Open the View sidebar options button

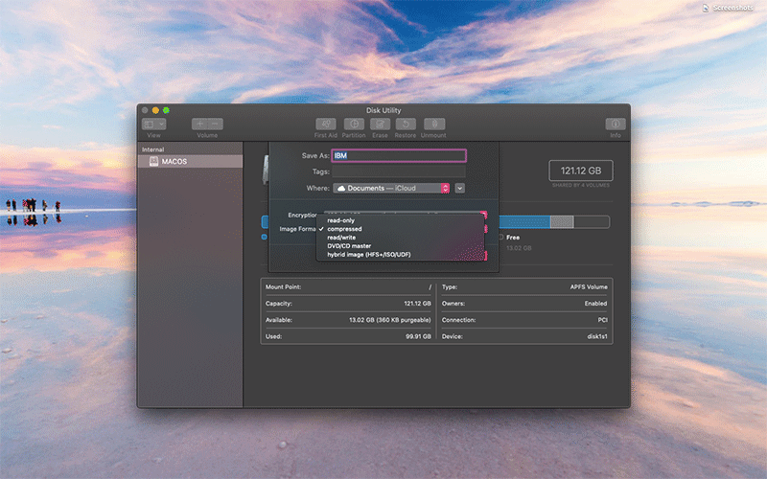click(153, 124)
